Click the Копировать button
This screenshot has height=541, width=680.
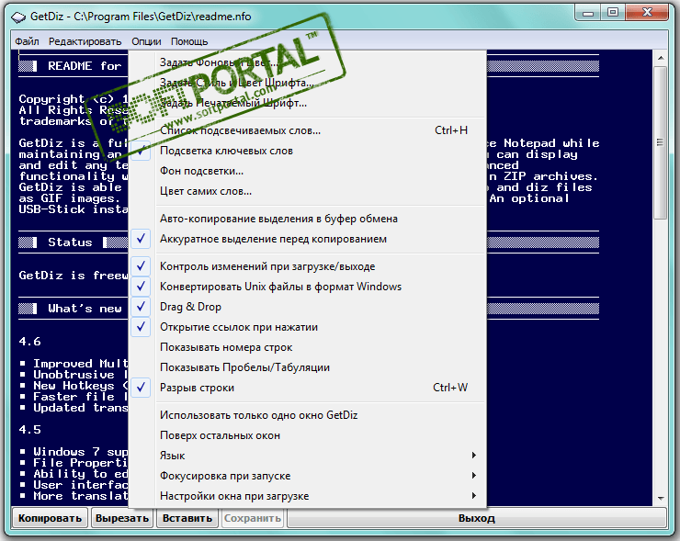click(x=50, y=518)
